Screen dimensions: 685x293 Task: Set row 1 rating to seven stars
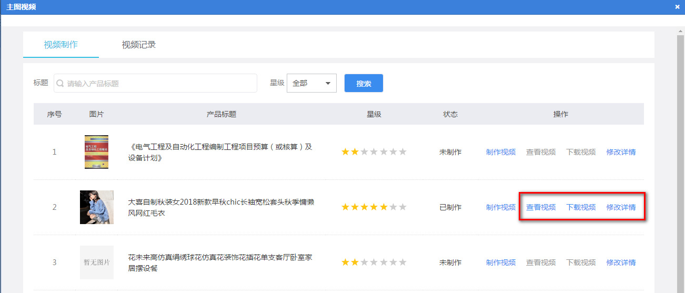coord(403,152)
